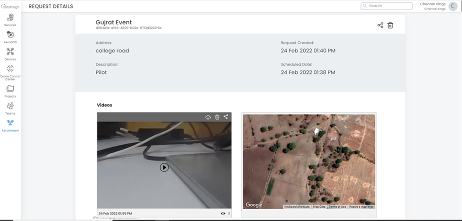
Task: Select Aerostream in the sidebar
Action: (10, 123)
